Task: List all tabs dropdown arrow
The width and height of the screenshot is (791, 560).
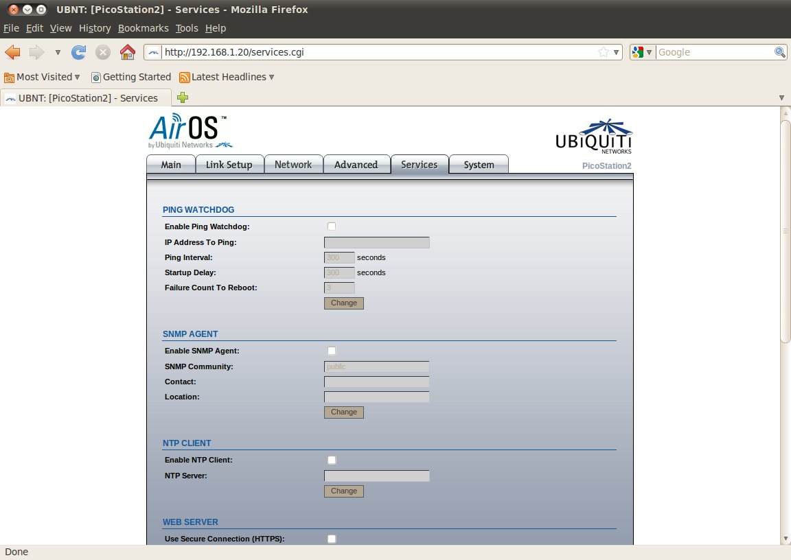Action: pos(781,97)
